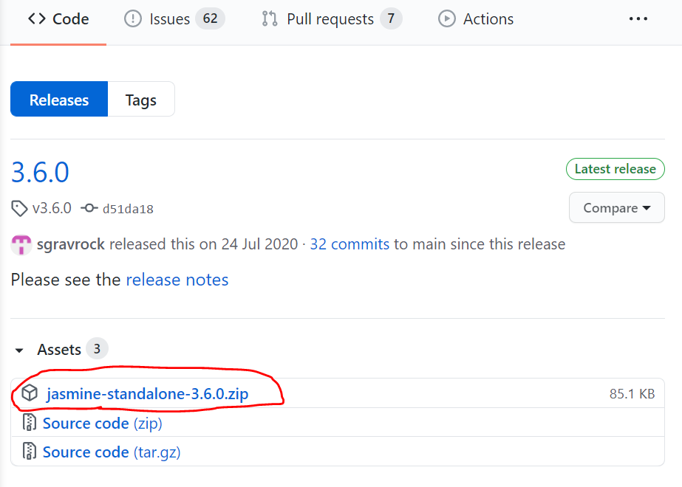682x487 pixels.
Task: Download Source code (tar.gz)
Action: (x=112, y=452)
